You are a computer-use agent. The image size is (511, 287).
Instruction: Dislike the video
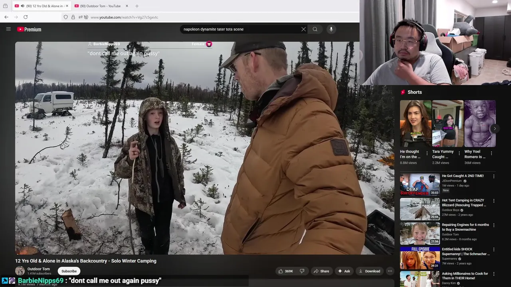(x=302, y=271)
